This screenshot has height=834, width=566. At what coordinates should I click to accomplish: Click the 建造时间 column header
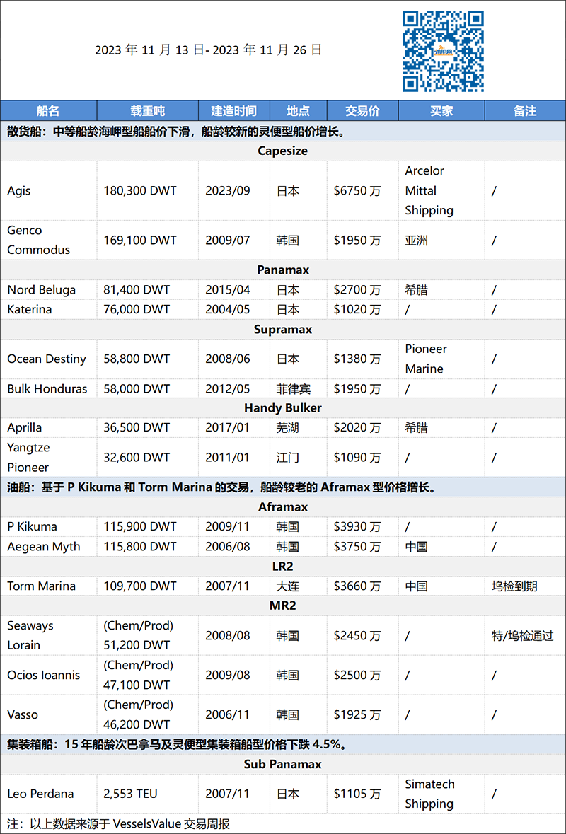coord(234,110)
